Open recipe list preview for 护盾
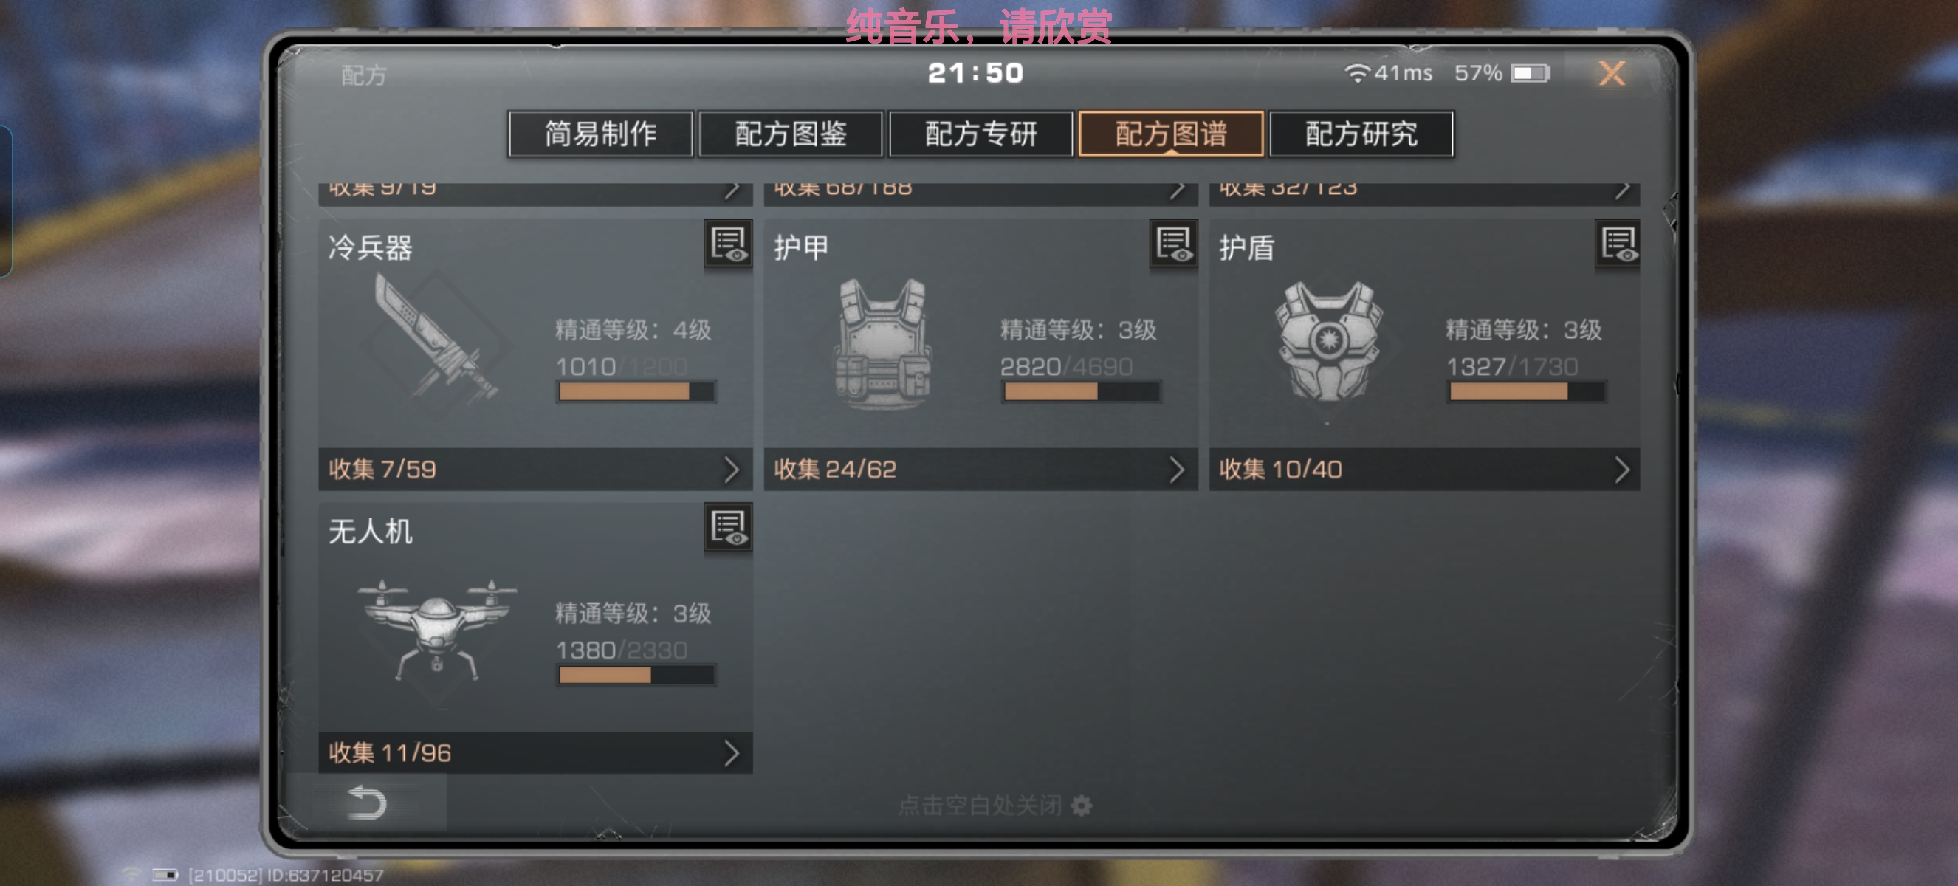 (x=1618, y=244)
